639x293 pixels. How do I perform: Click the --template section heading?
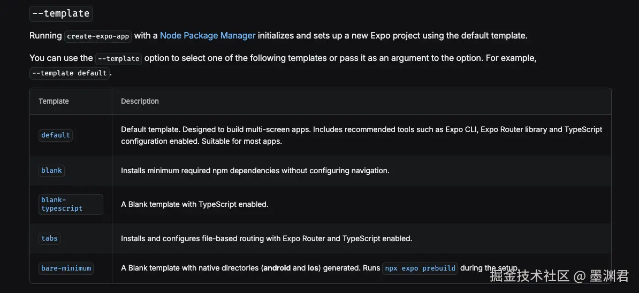pos(61,13)
